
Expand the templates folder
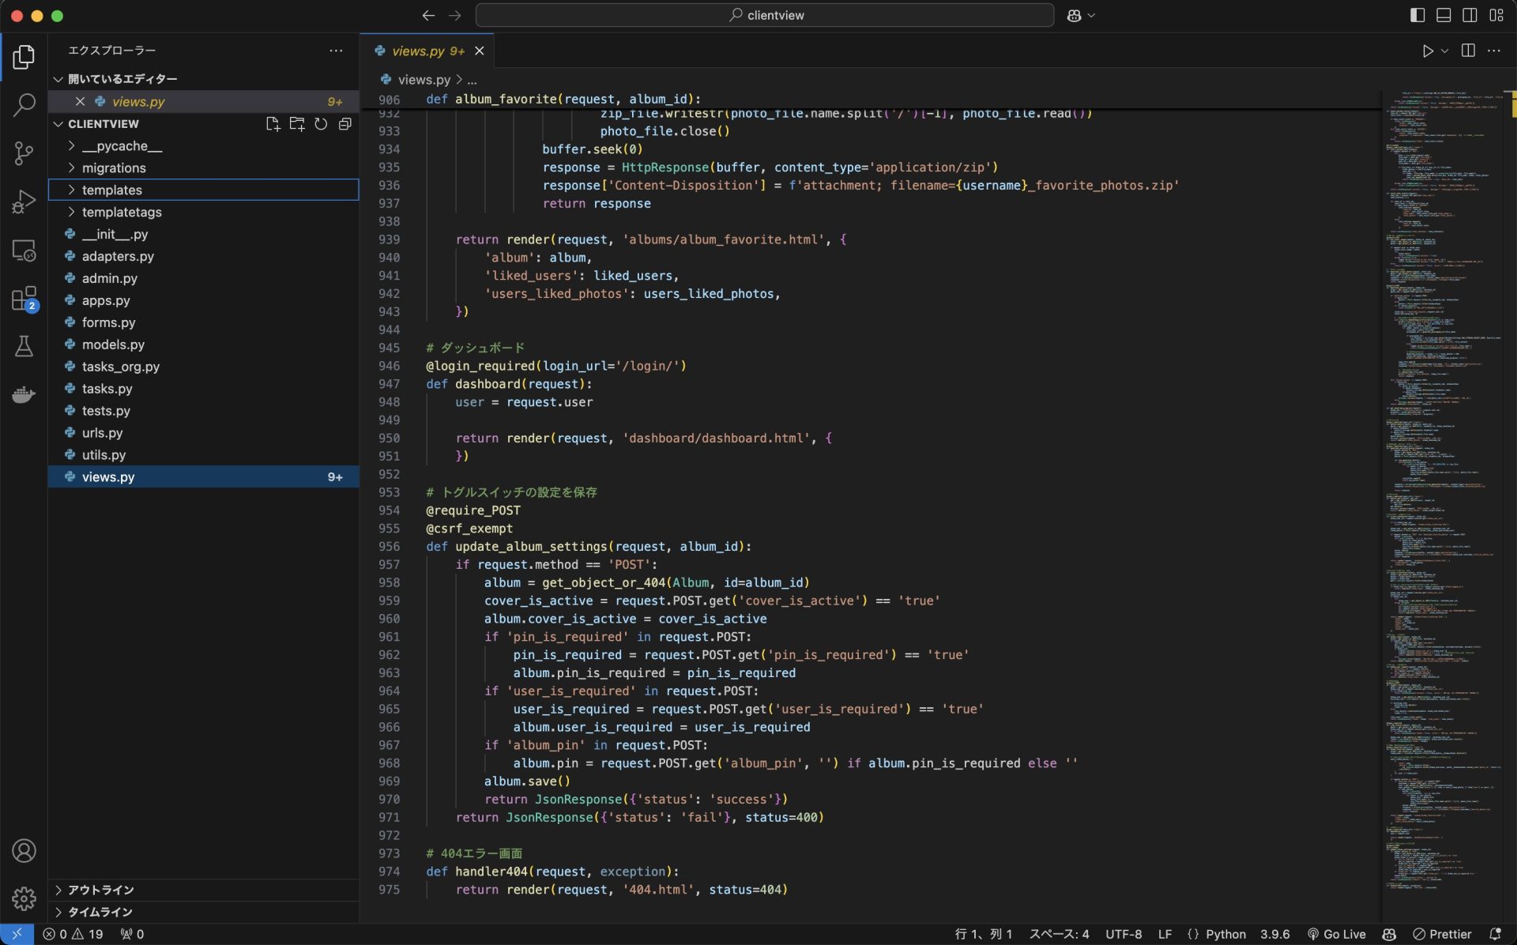(111, 190)
